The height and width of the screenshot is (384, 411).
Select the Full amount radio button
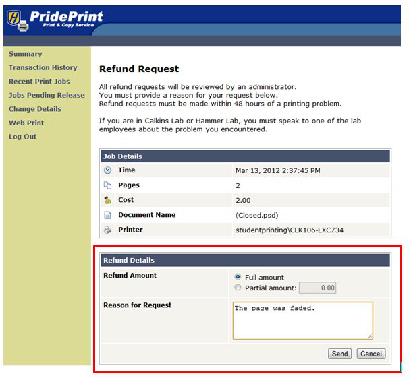point(238,277)
